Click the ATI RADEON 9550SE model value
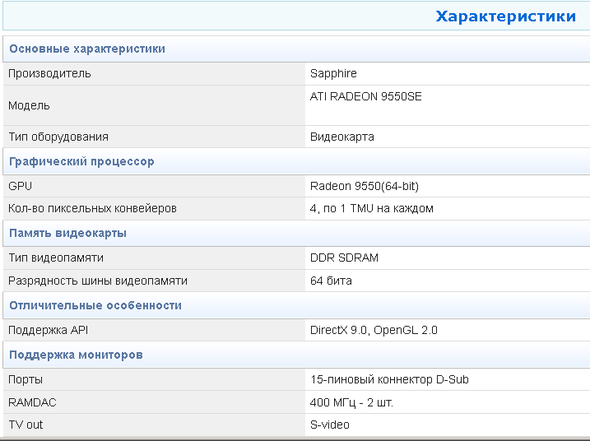Image resolution: width=590 pixels, height=441 pixels. [365, 96]
